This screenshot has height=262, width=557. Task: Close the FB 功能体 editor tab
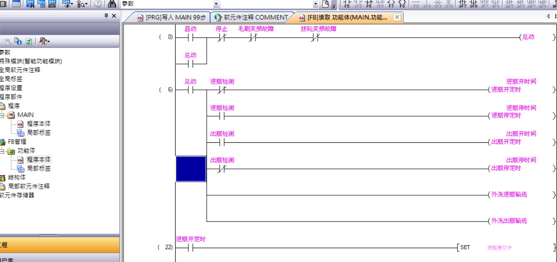[x=397, y=17]
